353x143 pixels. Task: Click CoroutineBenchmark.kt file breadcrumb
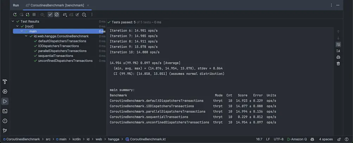click(145, 139)
